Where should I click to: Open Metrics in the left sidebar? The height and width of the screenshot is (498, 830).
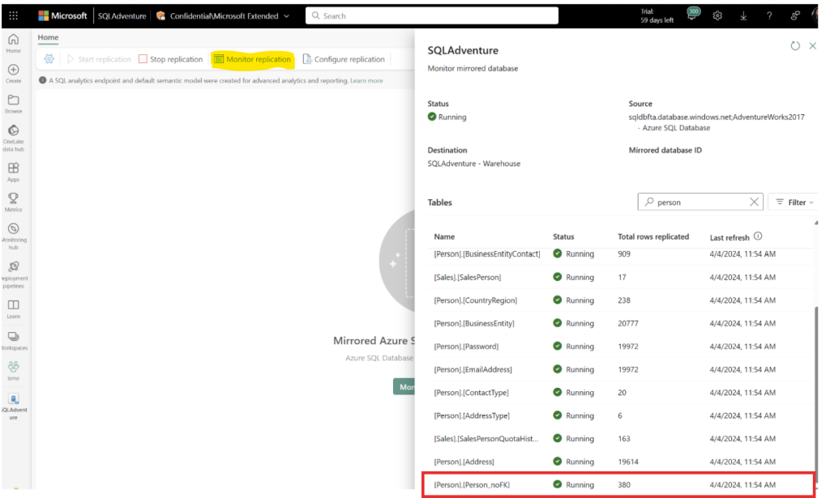tap(13, 202)
